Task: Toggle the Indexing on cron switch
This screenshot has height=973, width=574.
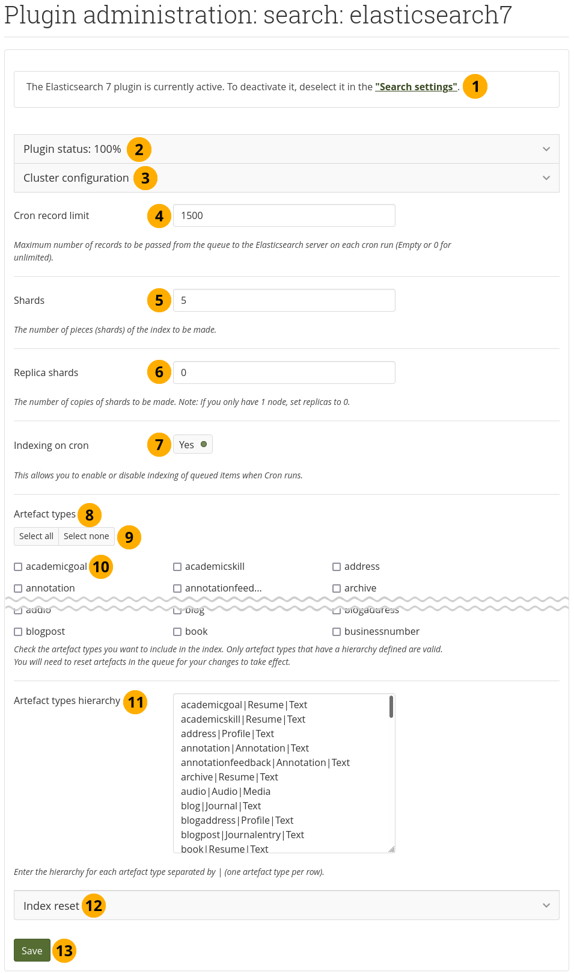Action: 192,445
